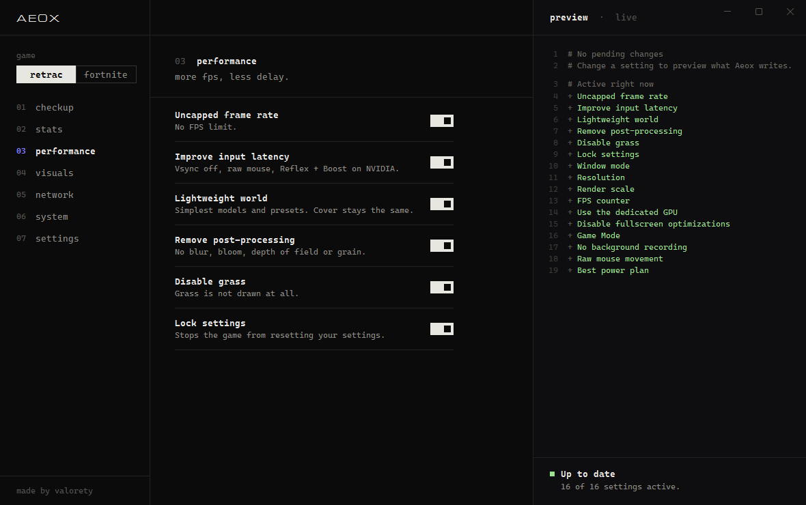Viewport: 806px width, 505px height.
Task: Click the made by valorety credit
Action: point(55,491)
